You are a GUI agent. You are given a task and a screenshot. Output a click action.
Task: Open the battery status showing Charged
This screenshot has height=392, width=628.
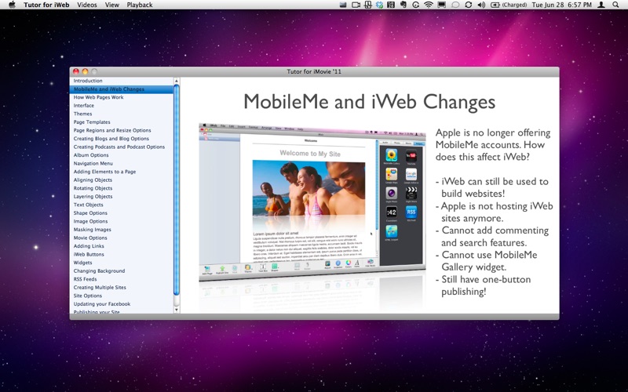[x=509, y=5]
